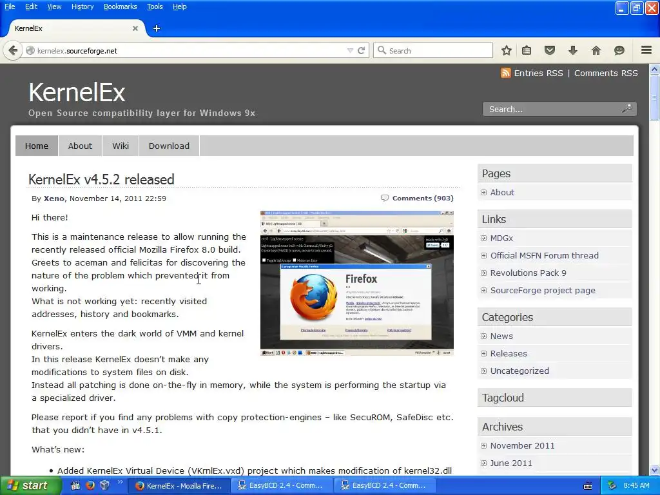Image resolution: width=660 pixels, height=495 pixels.
Task: Open SourceForge project page link
Action: tap(543, 291)
